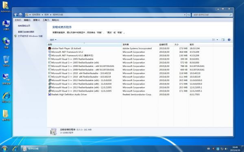
Task: Click the shield icon beside Windows 功能
Action: point(15,36)
